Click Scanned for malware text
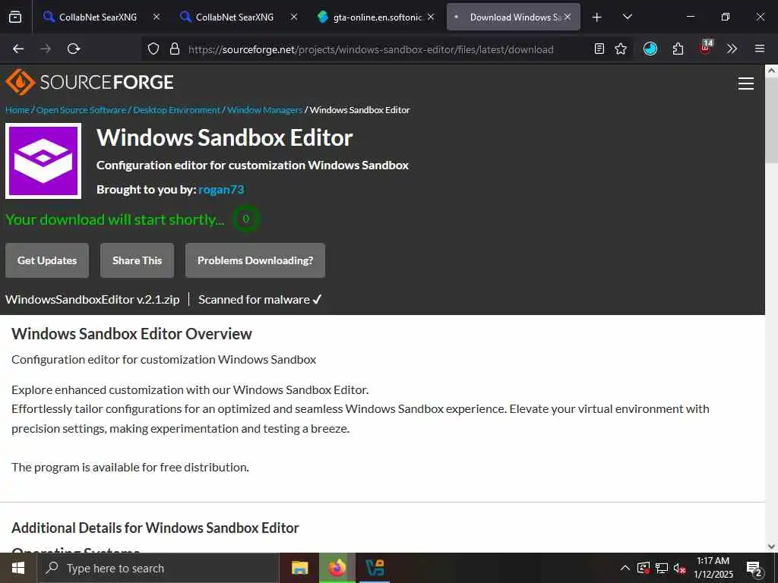 click(260, 299)
